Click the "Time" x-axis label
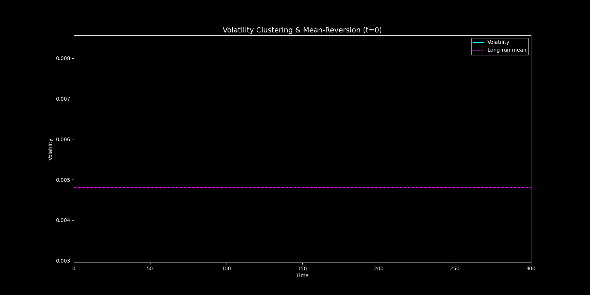The image size is (590, 295). 302,275
